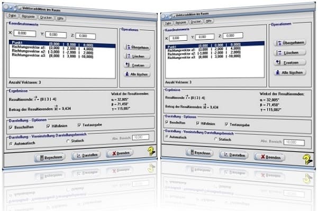The height and width of the screenshot is (211, 318).
Task: Click yellow help question mark in right window
Action: 307,159
